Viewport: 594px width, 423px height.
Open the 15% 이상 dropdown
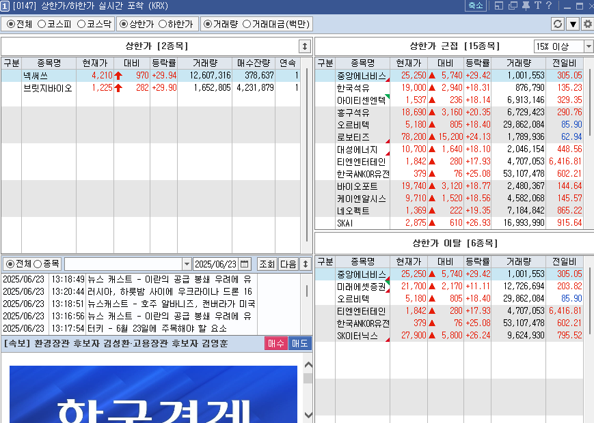[x=588, y=46]
